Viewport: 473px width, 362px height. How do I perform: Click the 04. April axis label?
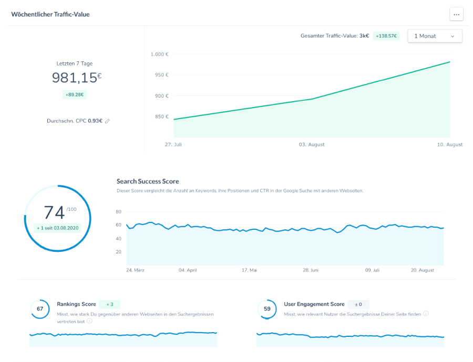point(188,270)
